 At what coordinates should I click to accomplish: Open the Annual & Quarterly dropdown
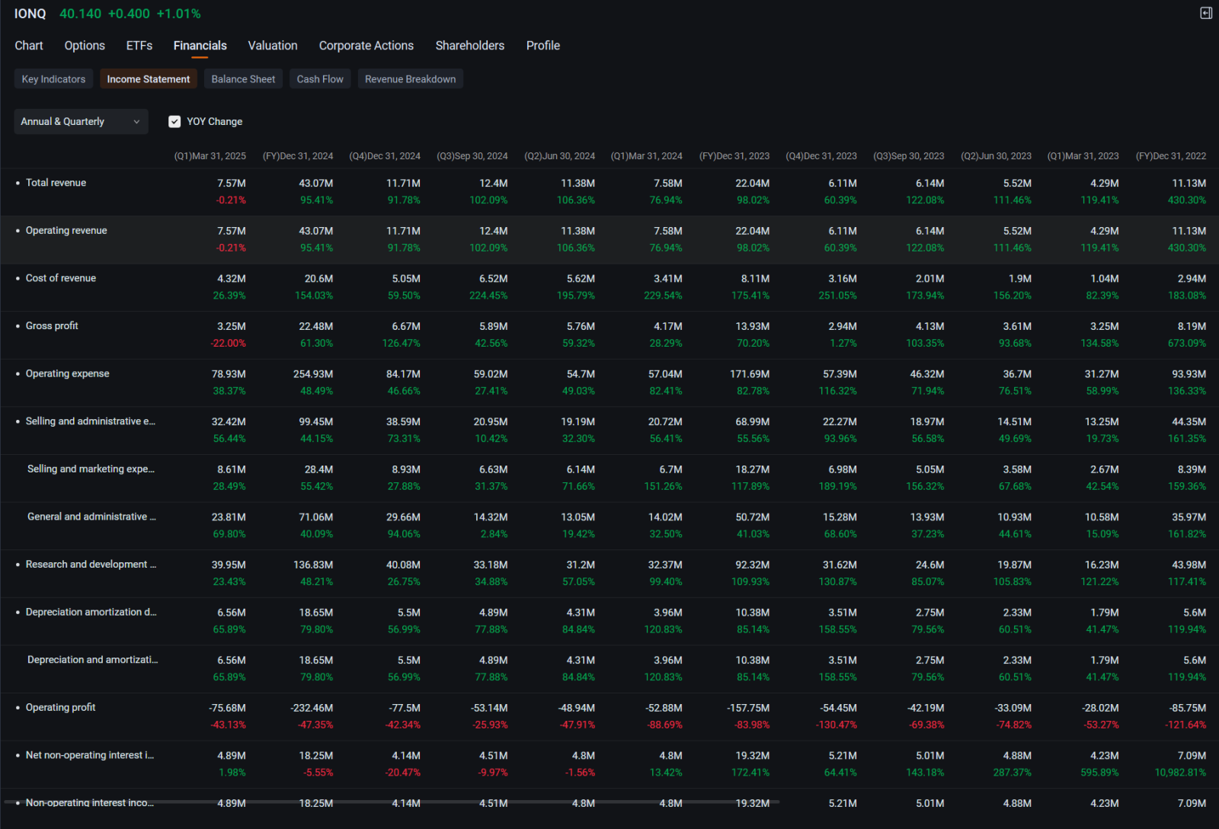click(x=81, y=121)
